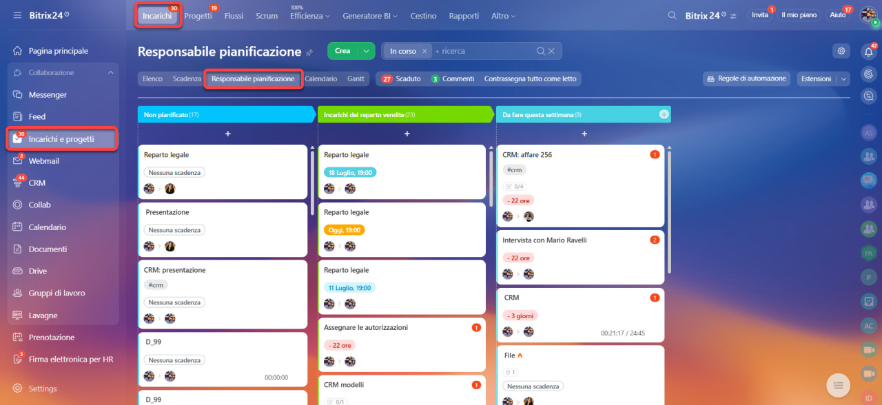Image resolution: width=882 pixels, height=405 pixels.
Task: Switch to Elenco view
Action: coord(152,79)
